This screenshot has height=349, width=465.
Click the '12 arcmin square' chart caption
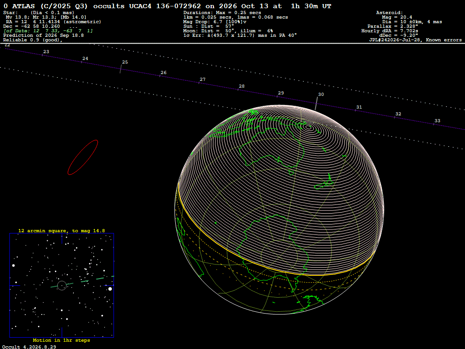click(x=61, y=230)
